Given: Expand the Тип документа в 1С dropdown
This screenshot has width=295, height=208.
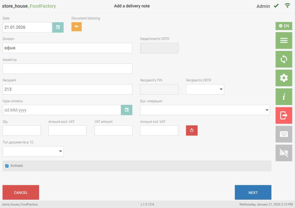Looking at the screenshot, I should 33,151.
